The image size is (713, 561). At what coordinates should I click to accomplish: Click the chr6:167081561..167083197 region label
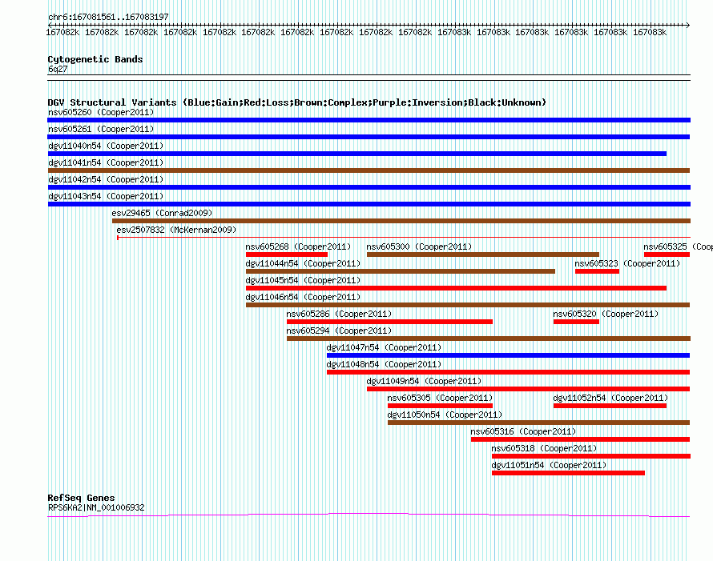click(108, 17)
